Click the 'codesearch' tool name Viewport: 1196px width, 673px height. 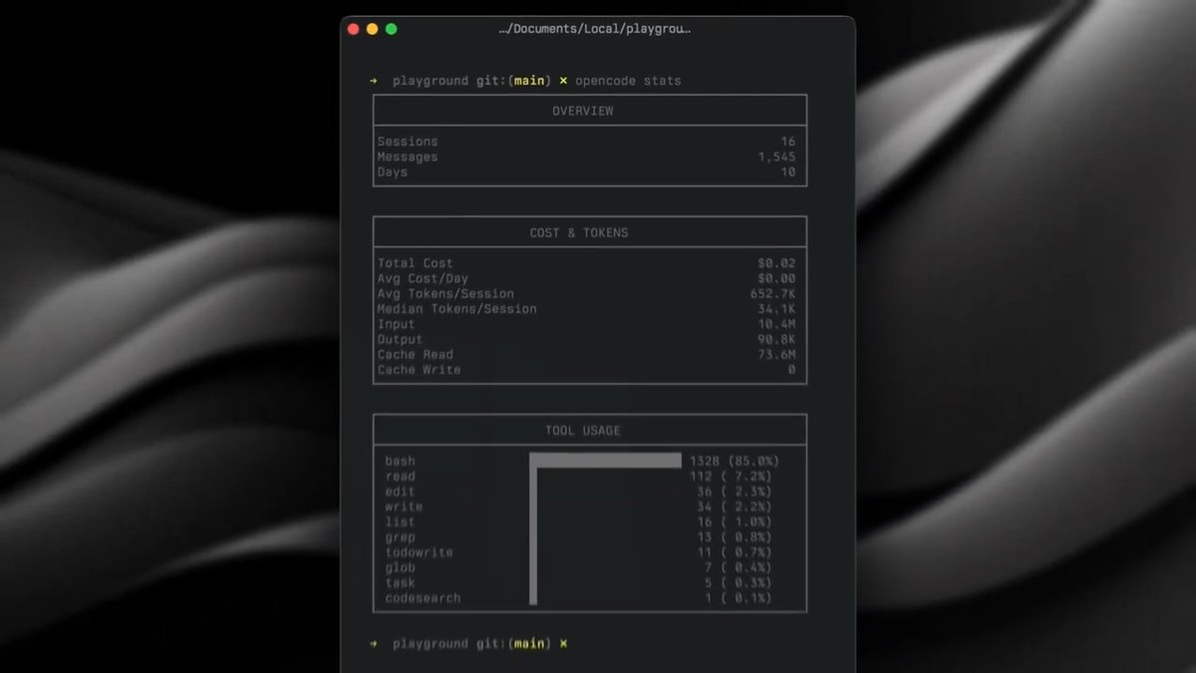pyautogui.click(x=424, y=598)
